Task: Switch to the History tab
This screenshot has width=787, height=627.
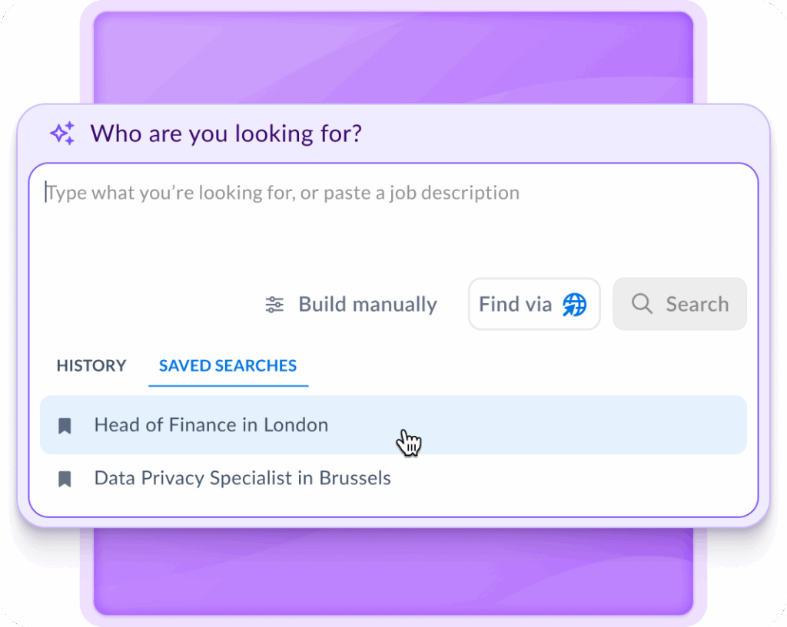Action: pos(91,366)
